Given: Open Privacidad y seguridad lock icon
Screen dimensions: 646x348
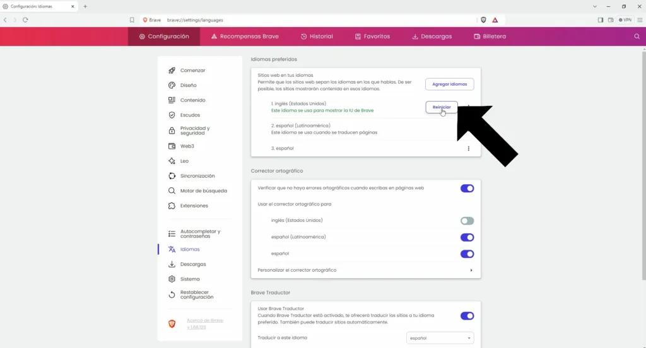Looking at the screenshot, I should tap(172, 130).
